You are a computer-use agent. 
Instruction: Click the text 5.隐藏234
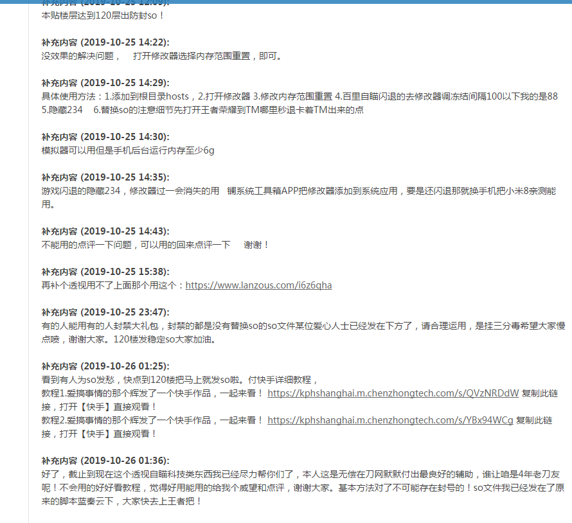point(62,110)
